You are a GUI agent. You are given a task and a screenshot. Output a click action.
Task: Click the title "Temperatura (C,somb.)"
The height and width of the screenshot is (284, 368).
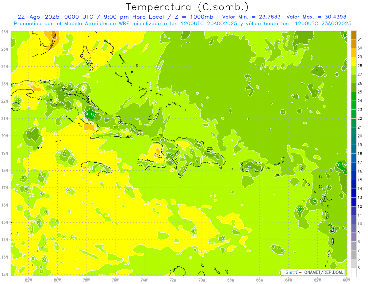tap(187, 7)
